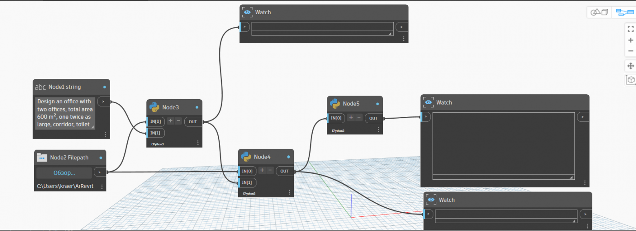
Task: Click the CPython3 label under Node4
Action: (x=249, y=194)
